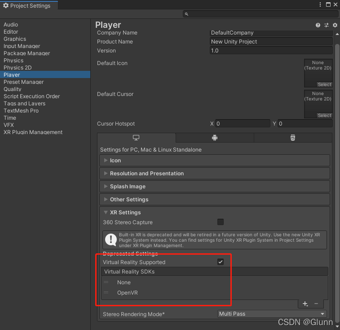Screen dimensions: 340x330
Task: Click the Default Icon texture slot
Action: point(318,73)
